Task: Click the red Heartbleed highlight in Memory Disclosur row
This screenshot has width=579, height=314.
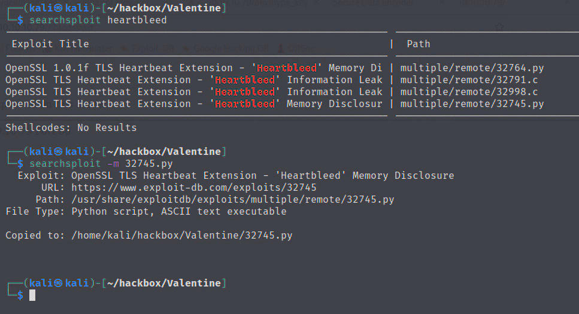Action: 245,103
